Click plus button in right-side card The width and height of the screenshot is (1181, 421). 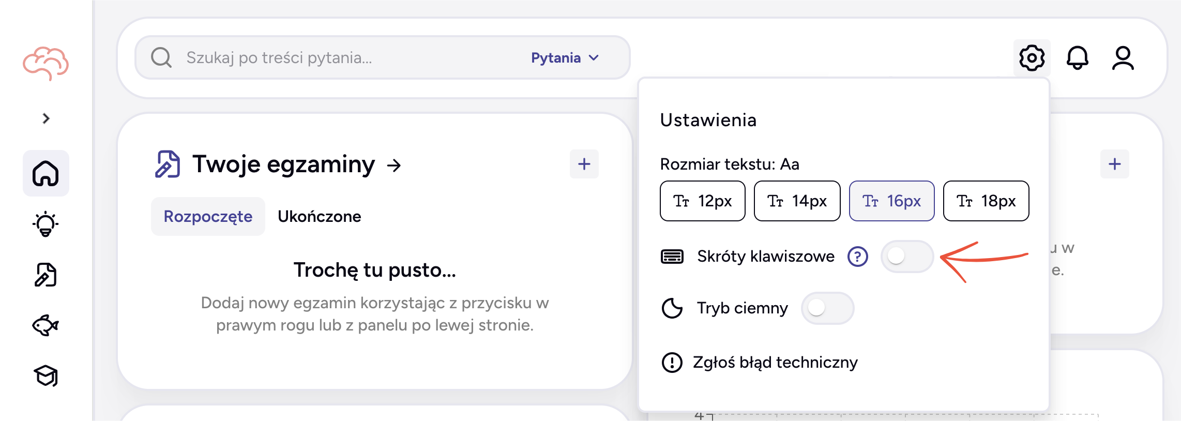click(1115, 164)
